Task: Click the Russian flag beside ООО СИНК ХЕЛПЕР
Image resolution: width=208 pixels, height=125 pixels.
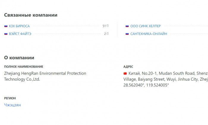Action: (127, 26)
